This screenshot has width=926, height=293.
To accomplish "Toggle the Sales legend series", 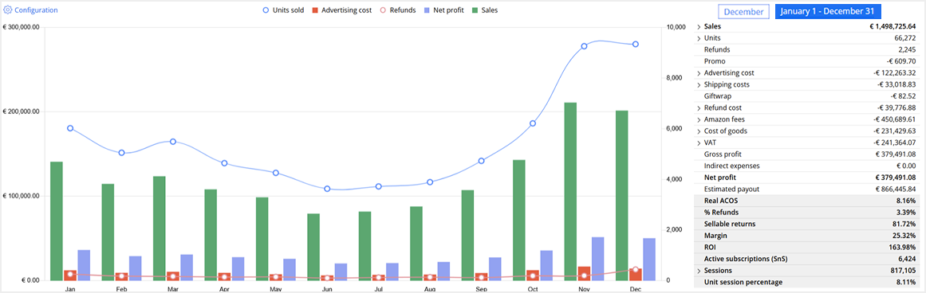I will [x=485, y=10].
